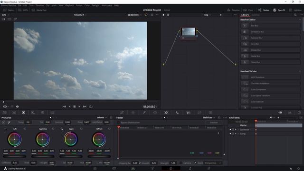Click the Auto Balance icon in Primaries

(4, 123)
